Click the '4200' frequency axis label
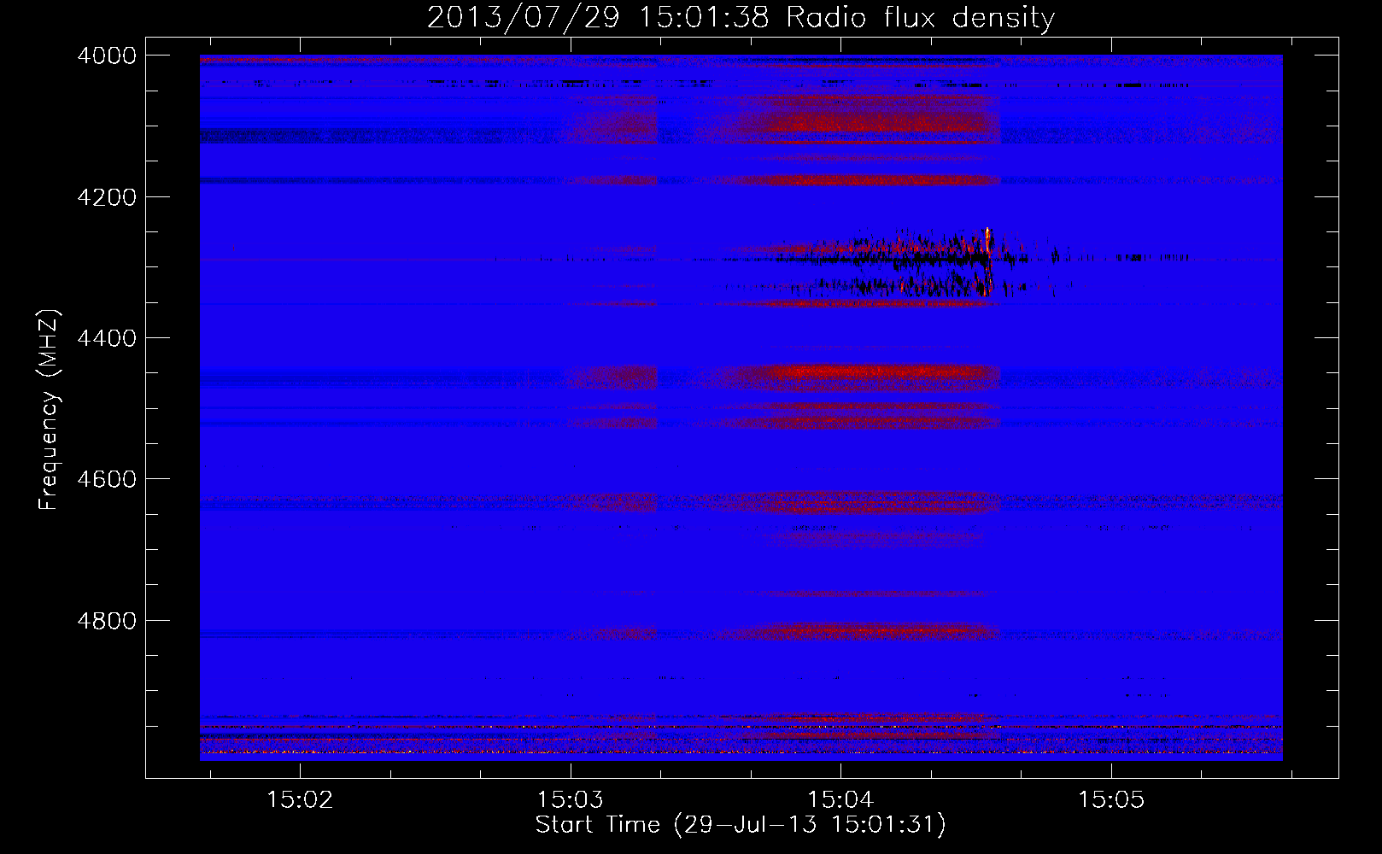Screen dimensions: 1382x854 pos(107,197)
